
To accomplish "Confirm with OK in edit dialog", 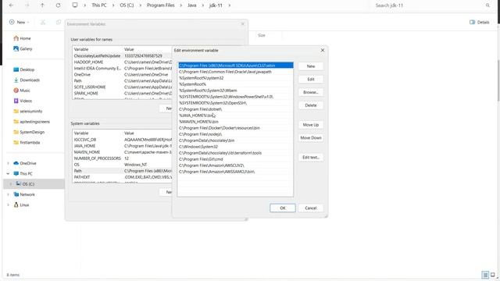I will (283, 208).
